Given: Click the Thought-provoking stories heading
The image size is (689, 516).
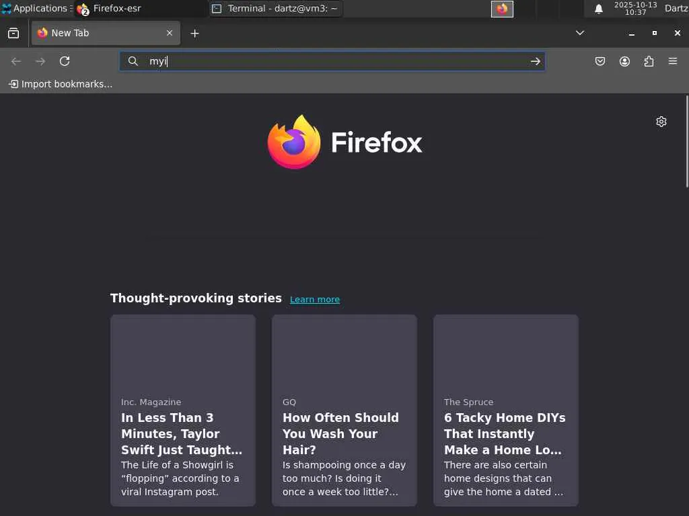Looking at the screenshot, I should tap(196, 298).
